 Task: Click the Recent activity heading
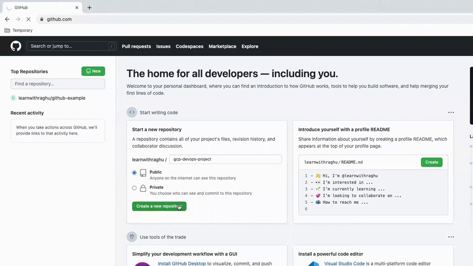[x=27, y=113]
